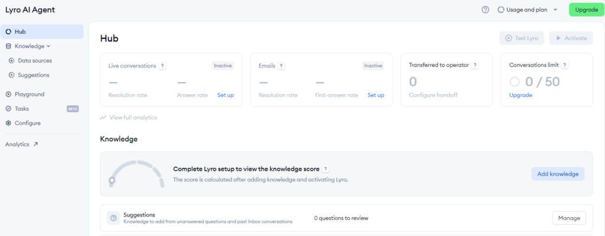The height and width of the screenshot is (236, 605).
Task: Click the 0 questions to review text
Action: (341, 218)
